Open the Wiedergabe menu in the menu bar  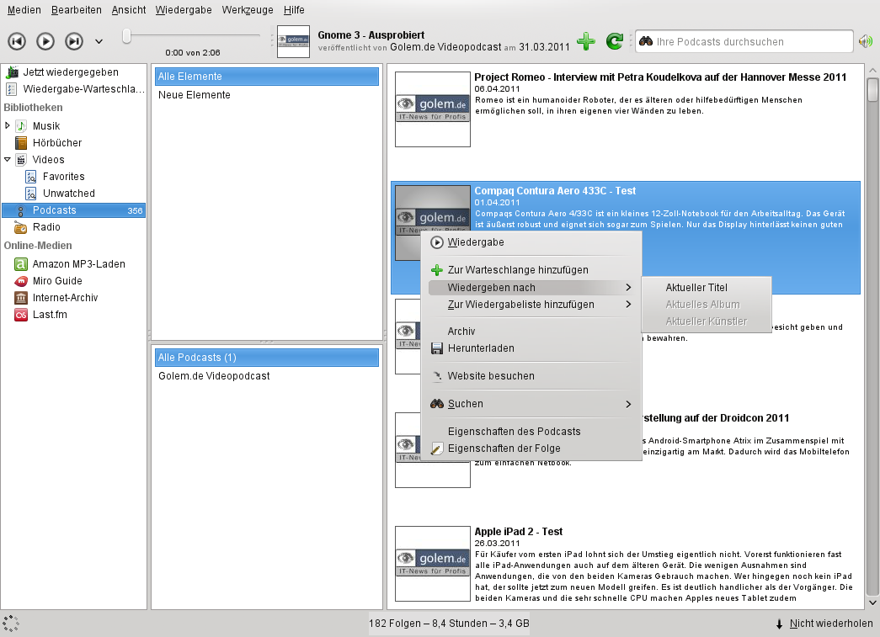point(184,10)
